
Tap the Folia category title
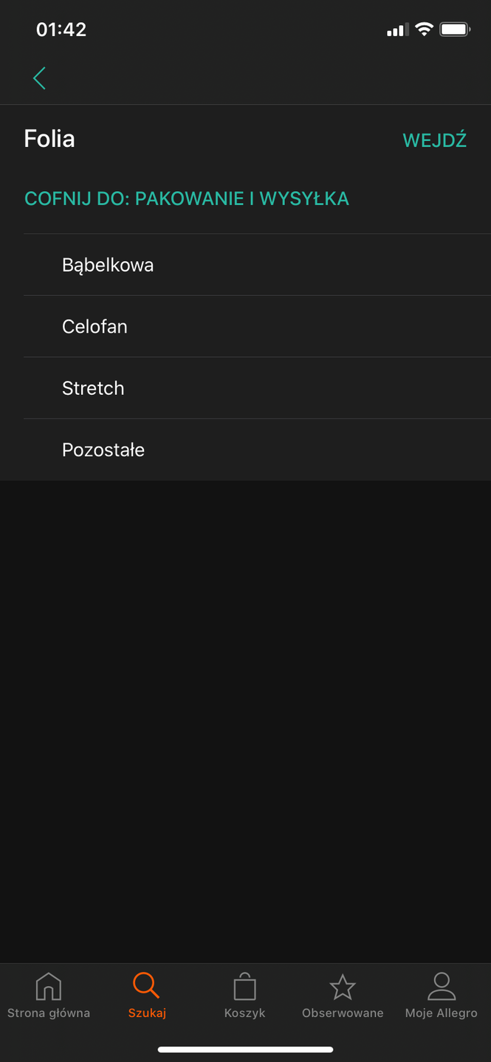click(x=49, y=138)
